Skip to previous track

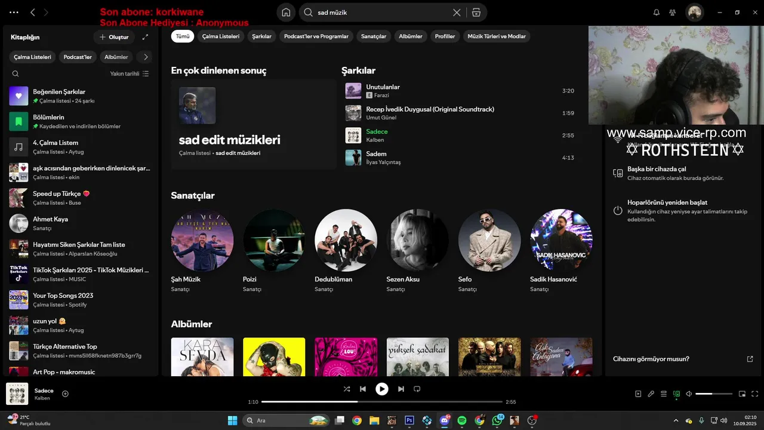click(x=362, y=389)
